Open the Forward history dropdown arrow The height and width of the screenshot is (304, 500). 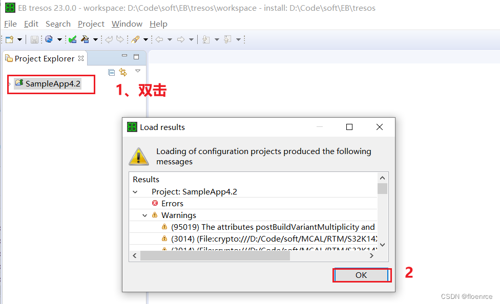pyautogui.click(x=191, y=39)
